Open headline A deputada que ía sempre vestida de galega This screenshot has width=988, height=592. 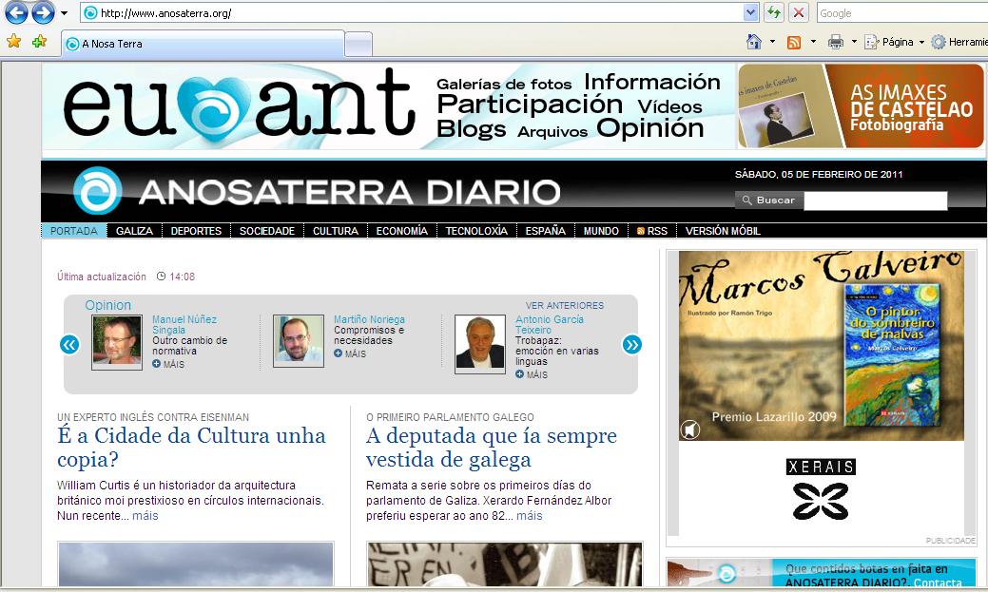point(492,448)
